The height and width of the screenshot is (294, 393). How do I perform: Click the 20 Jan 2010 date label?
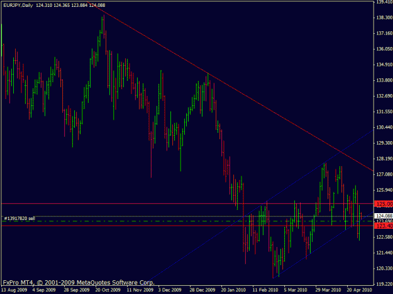(233, 290)
